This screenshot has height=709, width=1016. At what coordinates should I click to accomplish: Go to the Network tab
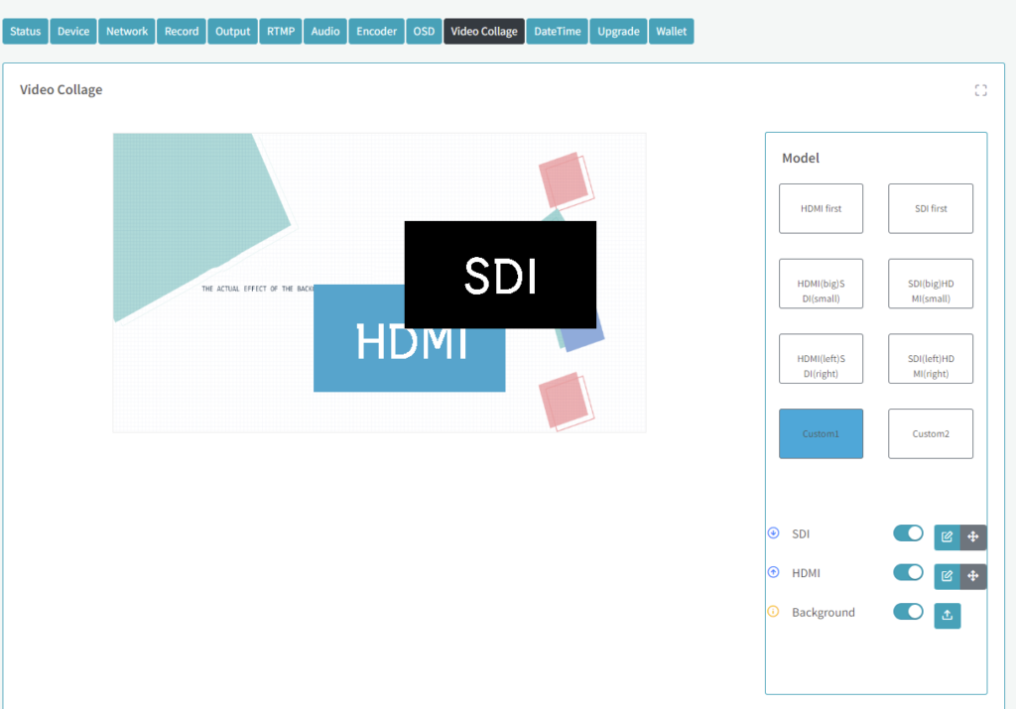click(x=127, y=32)
